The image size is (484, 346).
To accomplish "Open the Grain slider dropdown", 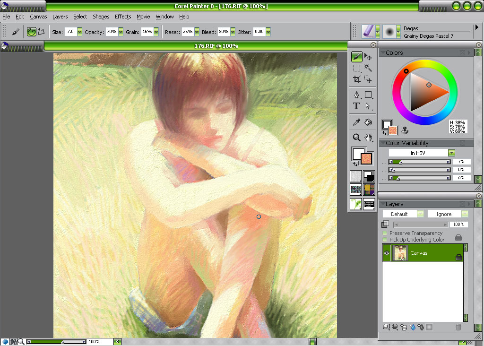I will (x=156, y=32).
